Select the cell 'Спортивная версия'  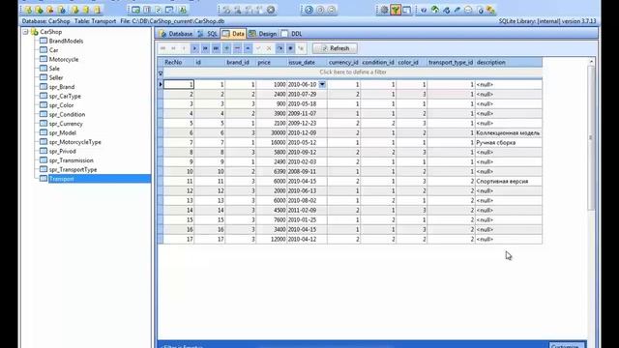click(509, 181)
